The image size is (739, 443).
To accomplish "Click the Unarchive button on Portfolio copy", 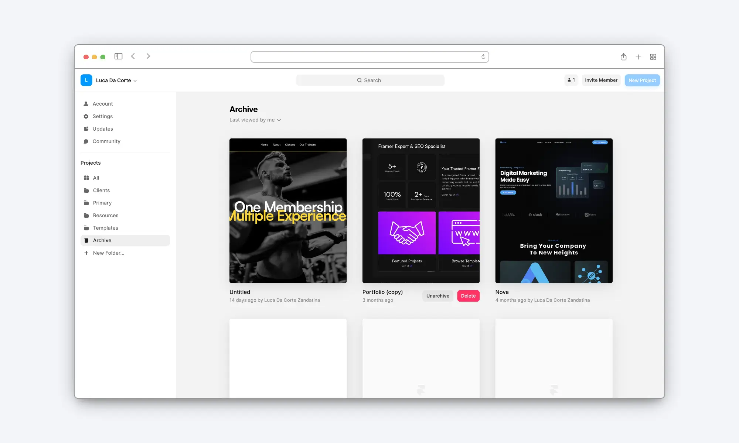I will 437,295.
